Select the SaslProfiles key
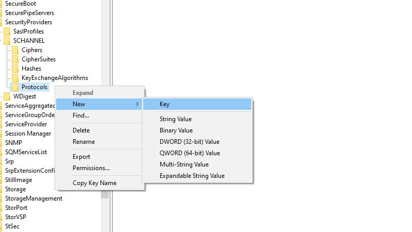Screen dimensions: 412x232 (x=28, y=31)
